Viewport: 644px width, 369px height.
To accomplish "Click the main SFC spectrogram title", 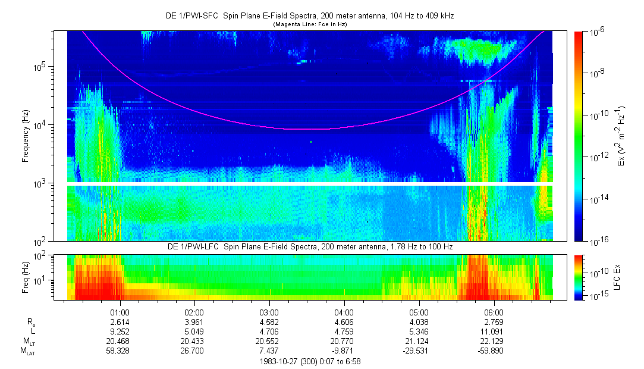I will (x=309, y=16).
